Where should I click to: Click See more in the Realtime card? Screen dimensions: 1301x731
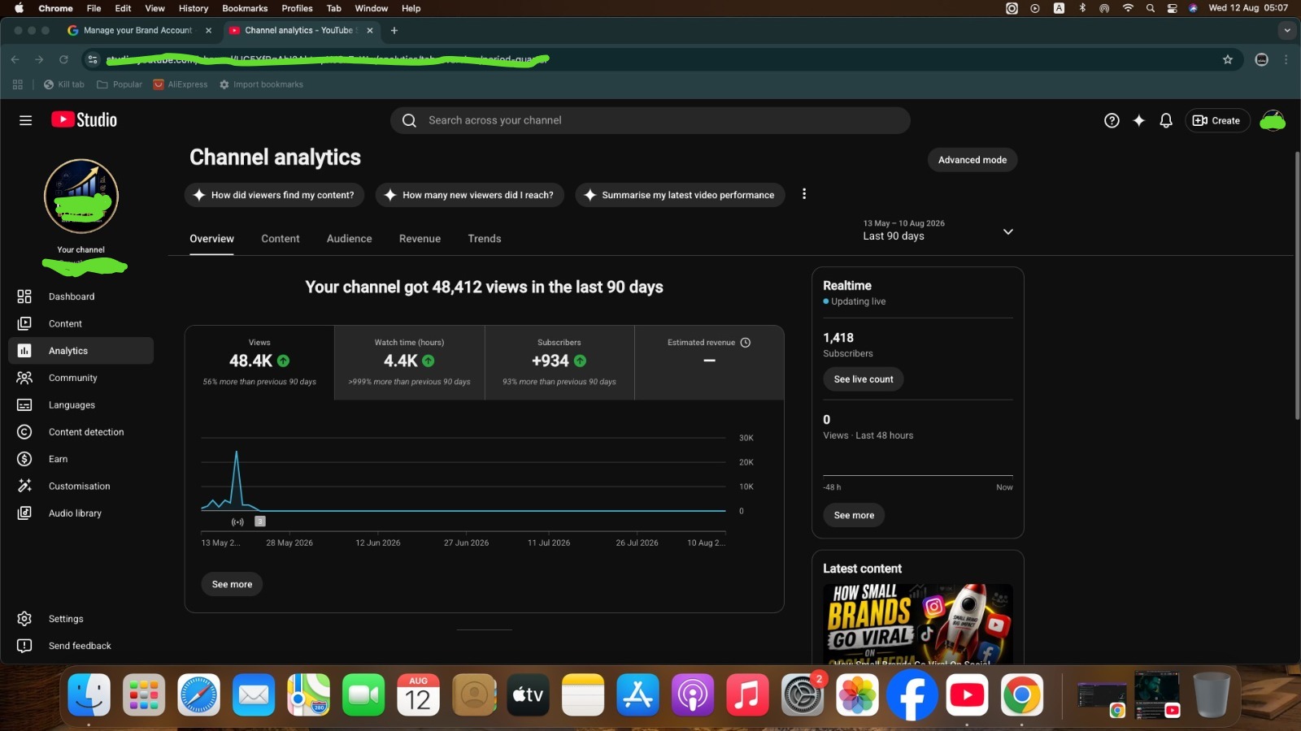click(x=854, y=515)
